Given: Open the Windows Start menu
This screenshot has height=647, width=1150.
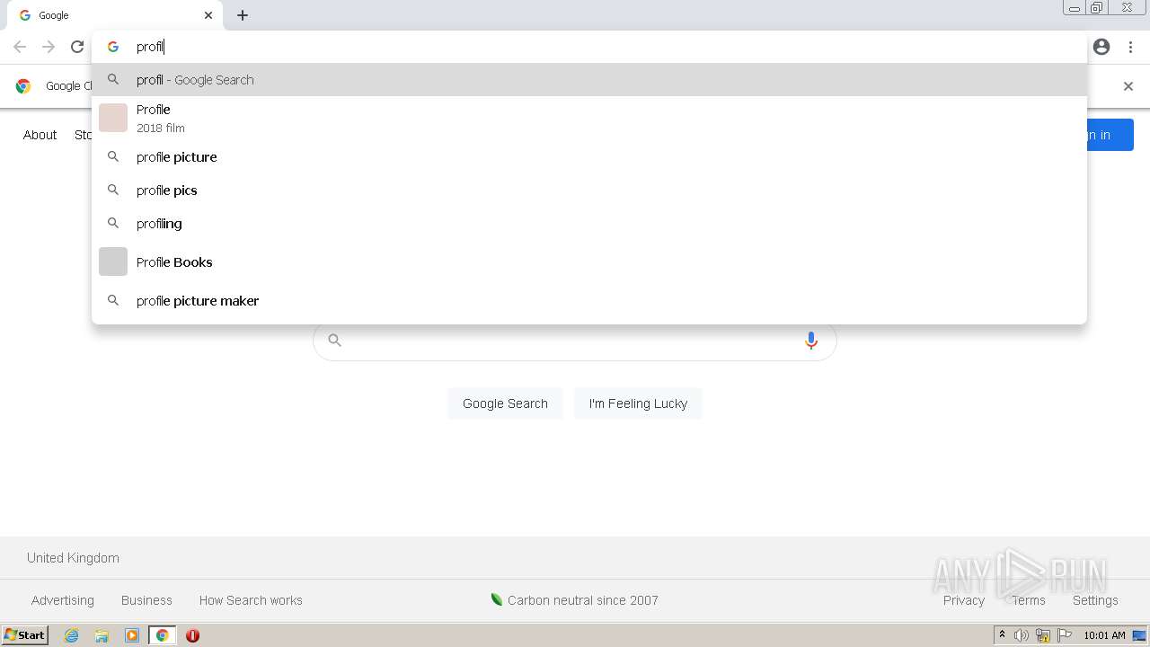Looking at the screenshot, I should [24, 635].
